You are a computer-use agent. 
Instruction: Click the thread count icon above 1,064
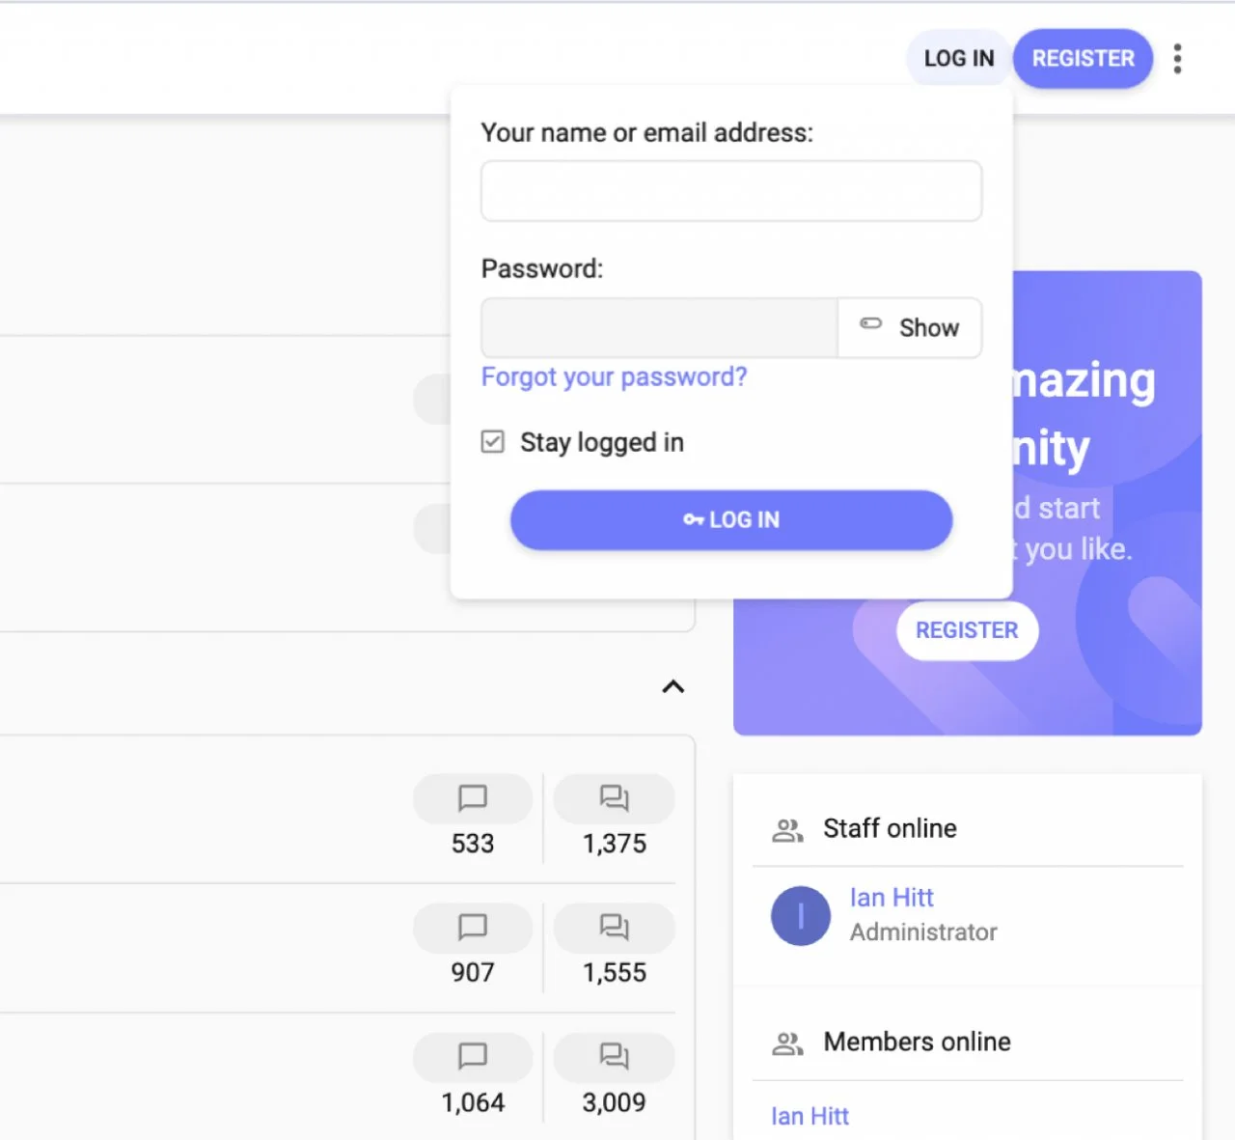(x=472, y=1057)
